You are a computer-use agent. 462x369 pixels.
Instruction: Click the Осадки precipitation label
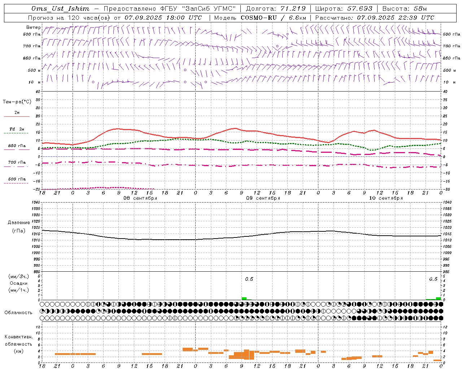click(x=19, y=283)
